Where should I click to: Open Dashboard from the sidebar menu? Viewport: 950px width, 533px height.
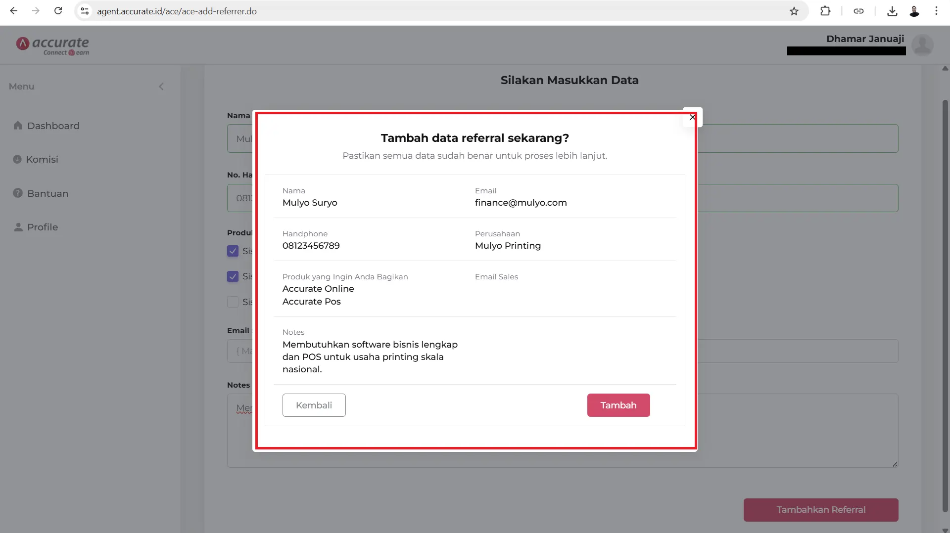point(53,126)
